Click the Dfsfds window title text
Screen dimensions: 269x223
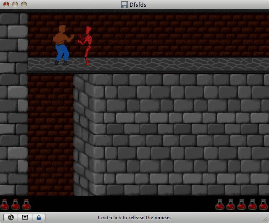[138, 5]
